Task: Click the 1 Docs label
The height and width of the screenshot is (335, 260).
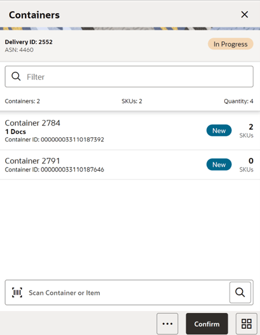Action: tap(15, 132)
